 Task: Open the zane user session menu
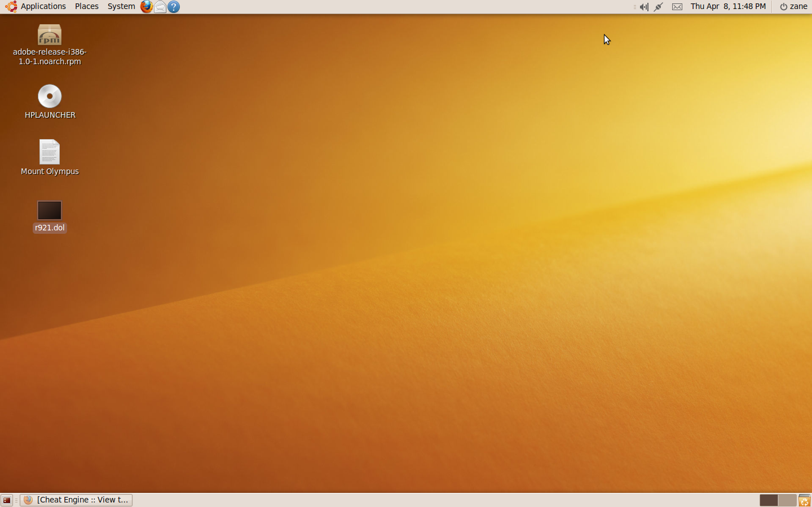(798, 7)
